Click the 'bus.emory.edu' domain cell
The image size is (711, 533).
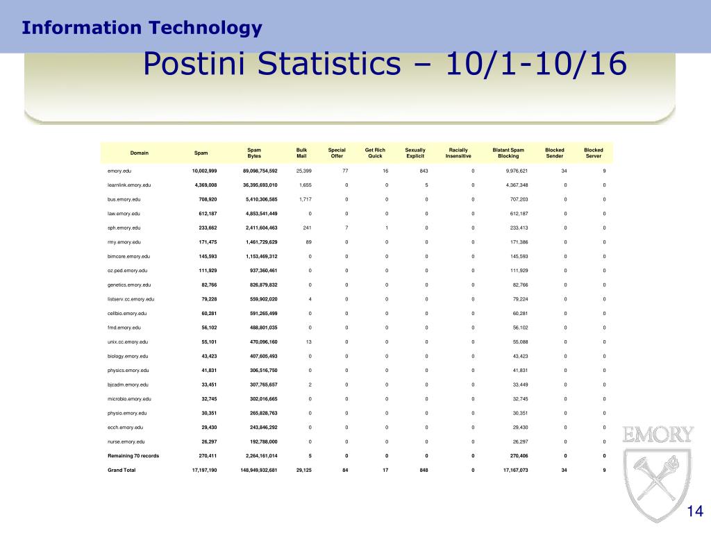click(124, 199)
